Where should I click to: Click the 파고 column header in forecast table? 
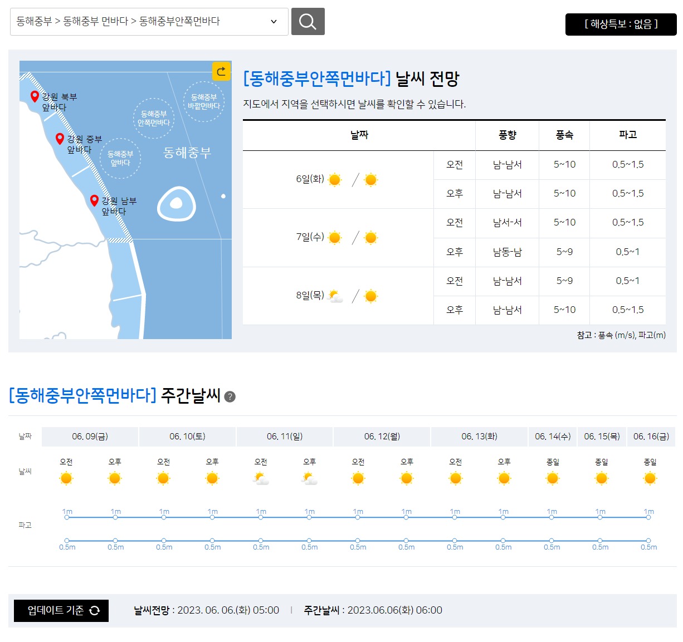(x=628, y=135)
